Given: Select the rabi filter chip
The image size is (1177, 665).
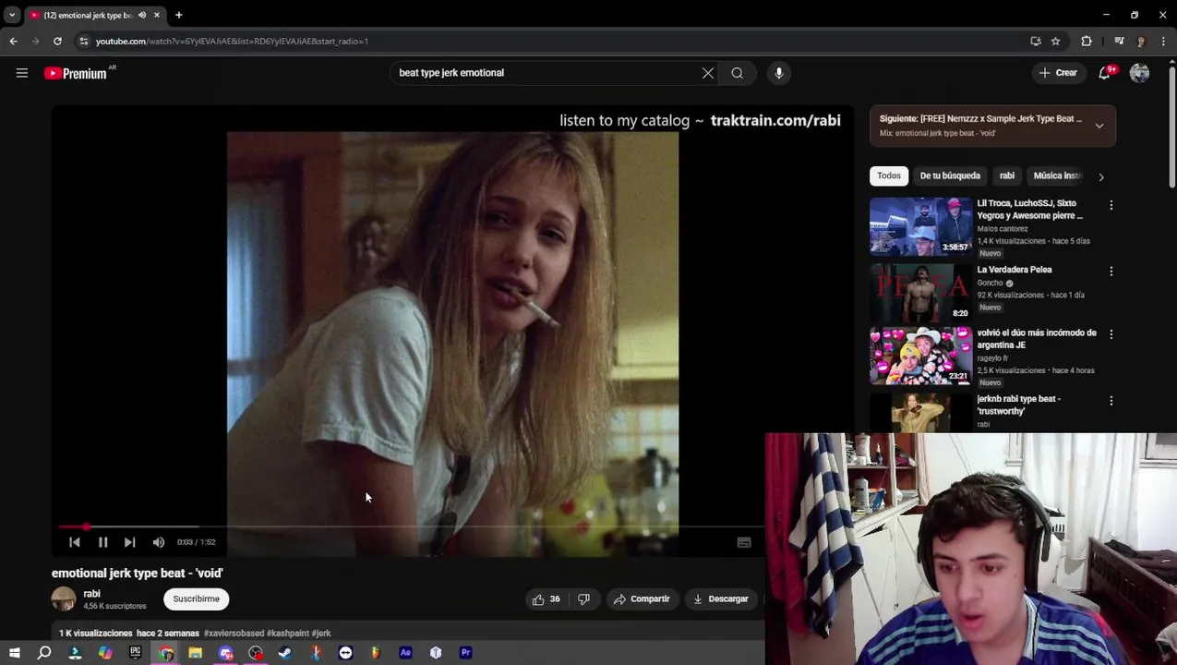Looking at the screenshot, I should coord(1007,175).
